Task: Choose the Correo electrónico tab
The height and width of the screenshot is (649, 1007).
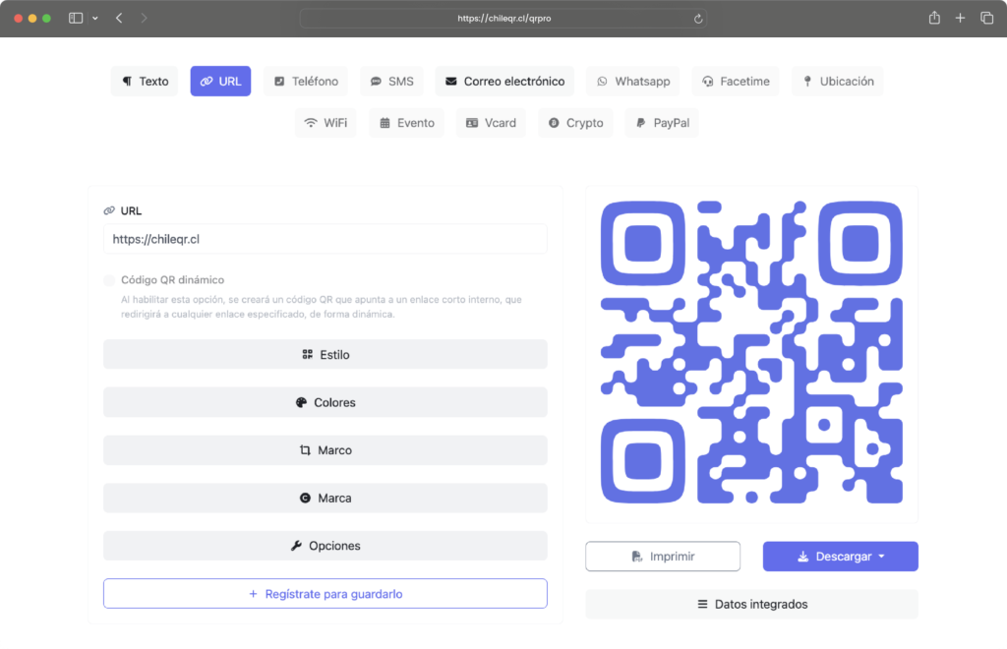Action: click(x=504, y=82)
